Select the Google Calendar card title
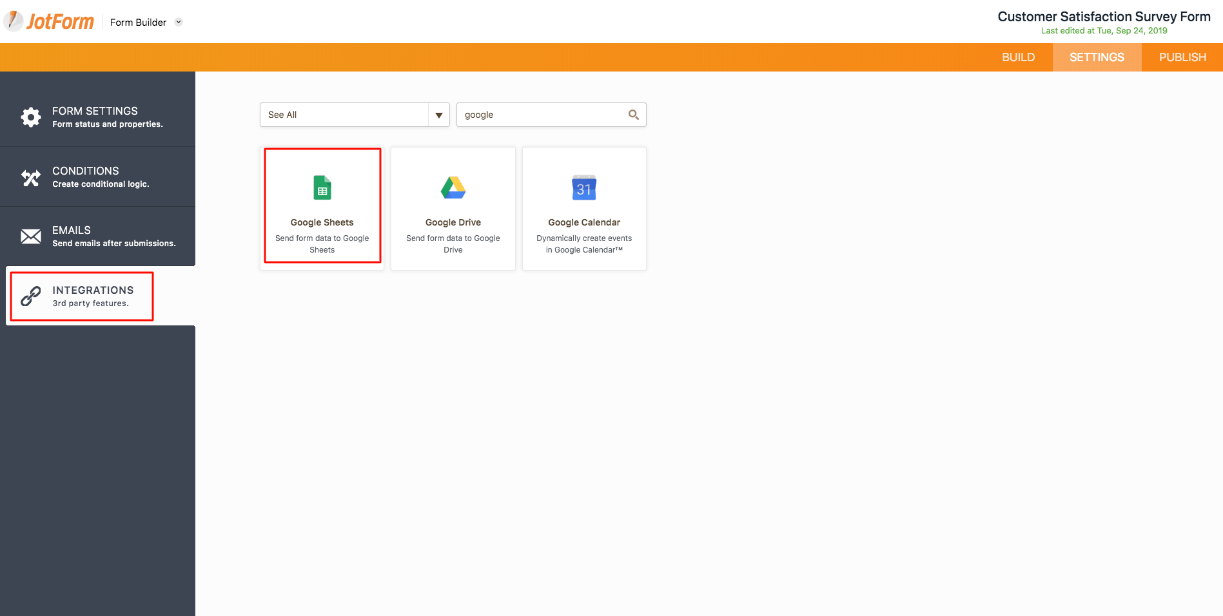Screen dimensions: 1223x616 [584, 222]
